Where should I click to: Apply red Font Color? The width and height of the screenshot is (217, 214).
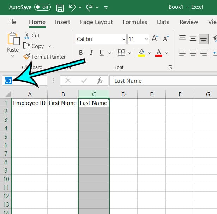159,53
